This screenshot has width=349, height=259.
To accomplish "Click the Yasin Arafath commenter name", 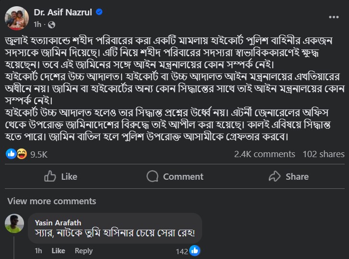I will (x=58, y=223).
